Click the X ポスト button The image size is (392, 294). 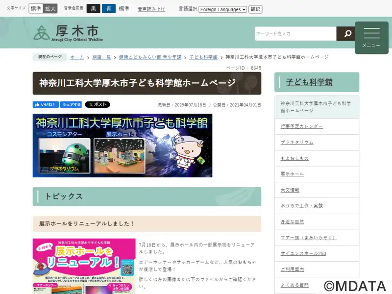pos(98,104)
